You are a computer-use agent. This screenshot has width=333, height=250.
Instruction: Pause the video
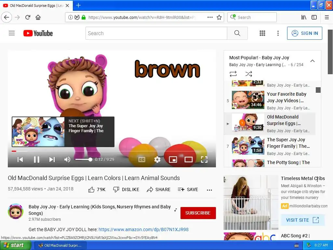(x=36, y=160)
